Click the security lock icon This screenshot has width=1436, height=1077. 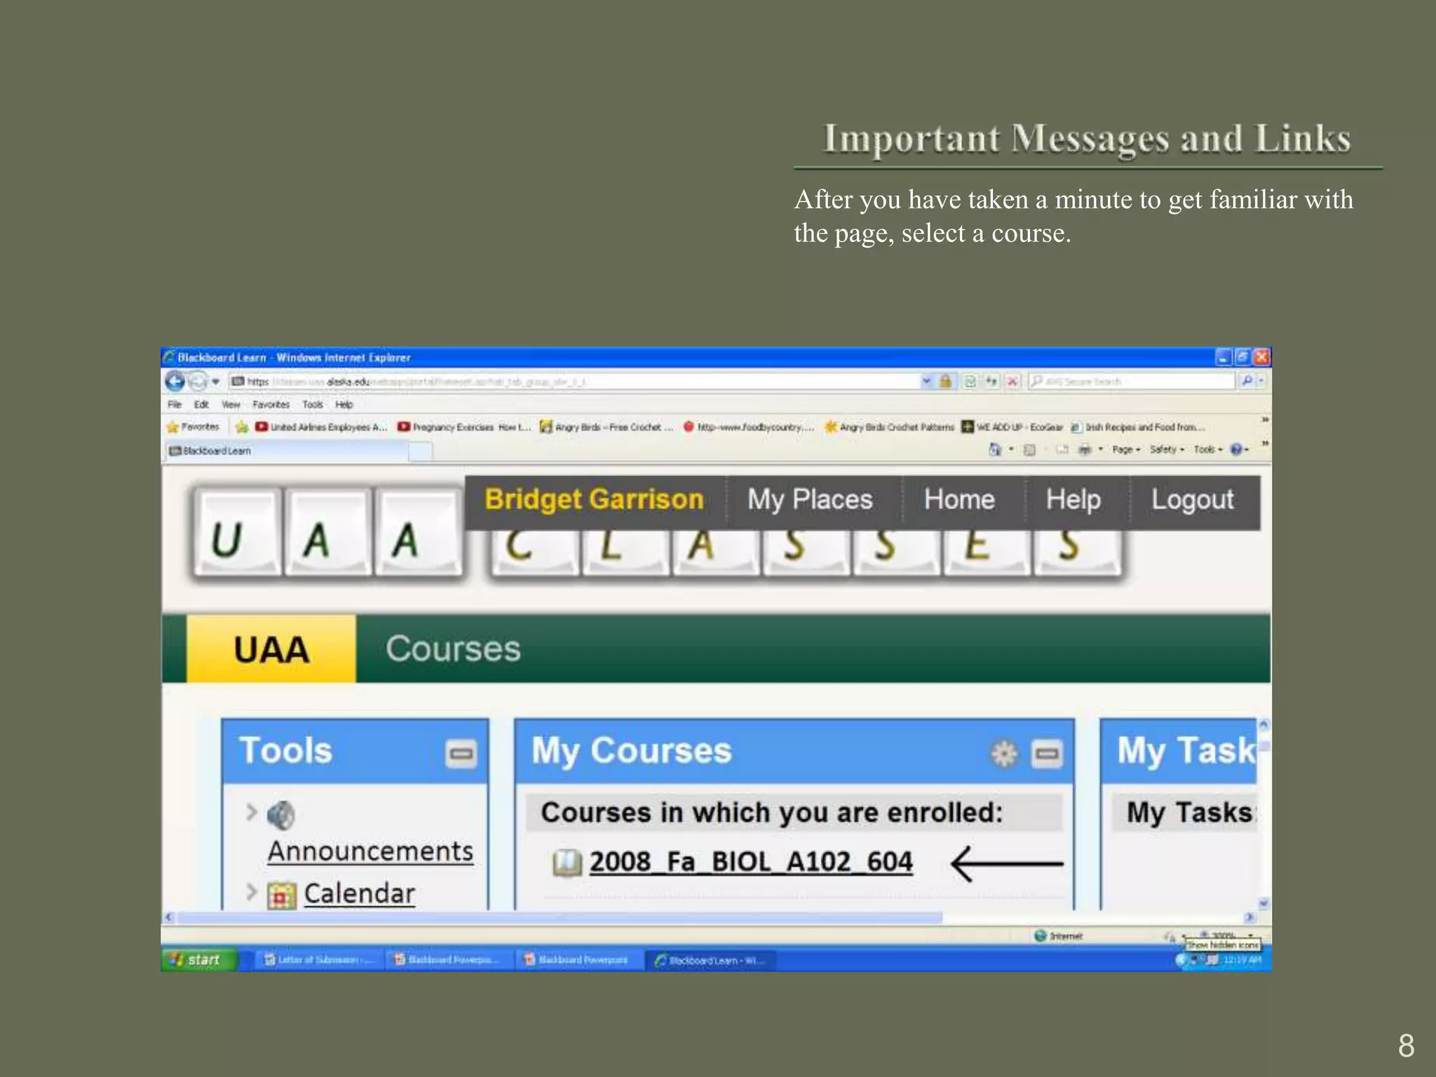coord(946,381)
